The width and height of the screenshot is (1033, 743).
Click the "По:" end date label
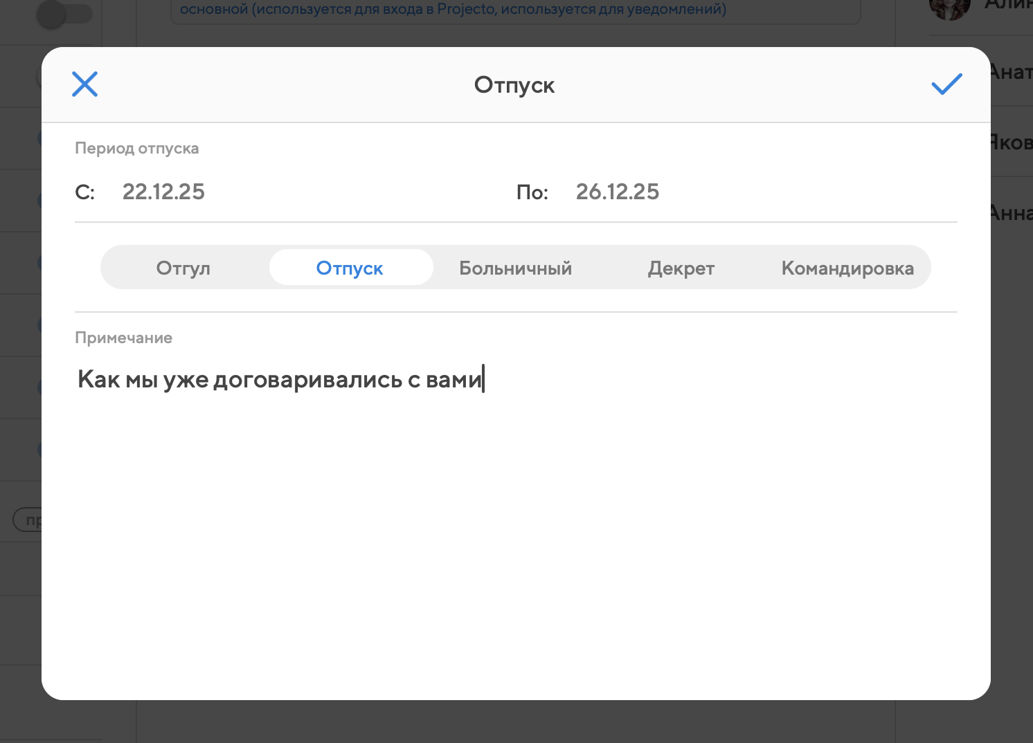pos(532,192)
